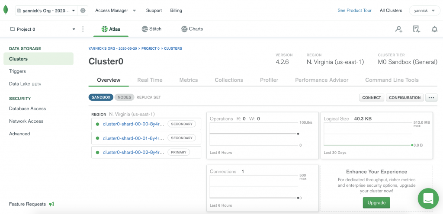
Task: Switch to the Real Time tab
Action: tap(150, 80)
